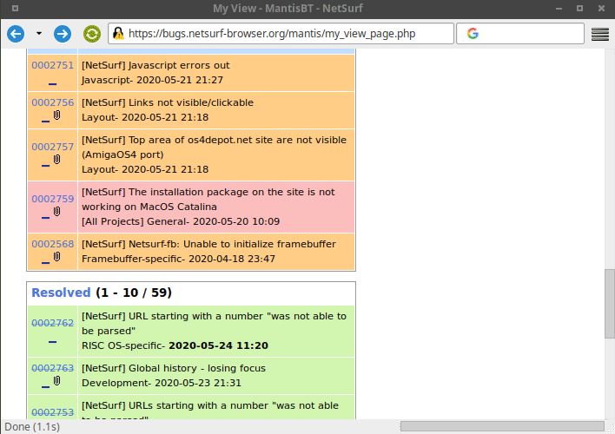Open resolved issue 0002763 link

pos(52,368)
